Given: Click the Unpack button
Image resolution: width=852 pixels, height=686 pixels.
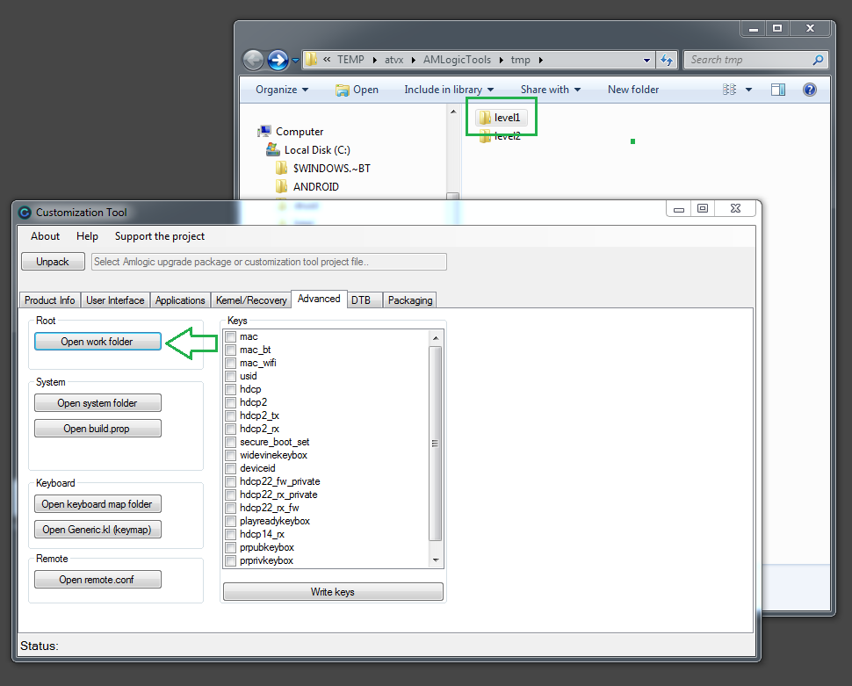Looking at the screenshot, I should (53, 262).
